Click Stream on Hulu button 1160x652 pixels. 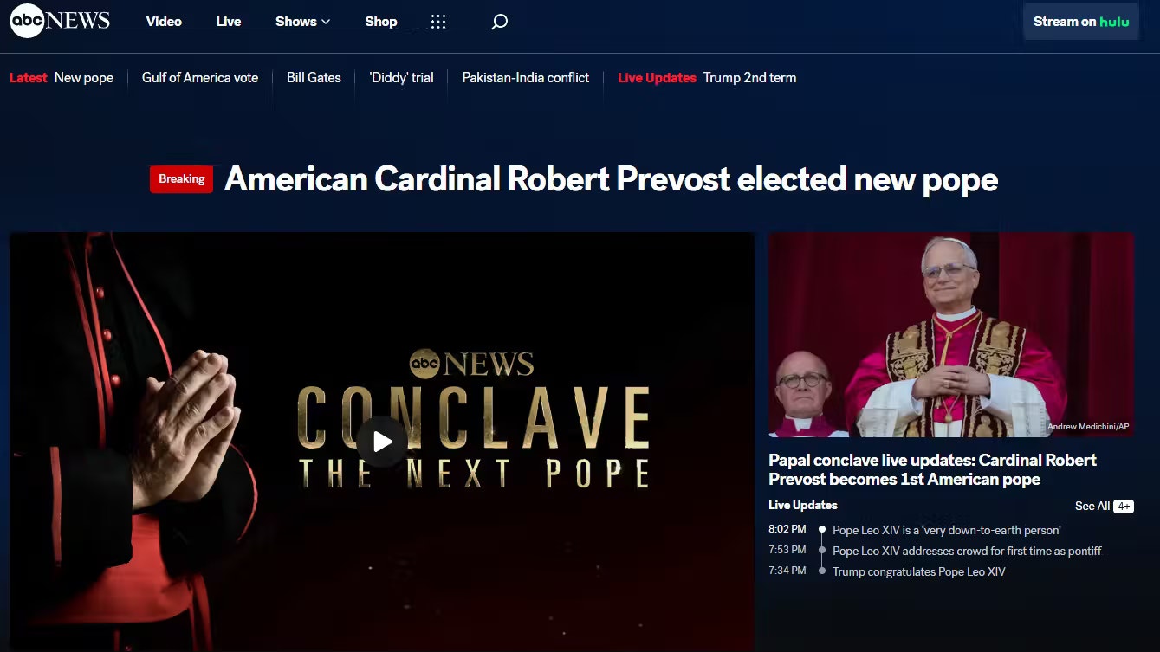pos(1080,22)
